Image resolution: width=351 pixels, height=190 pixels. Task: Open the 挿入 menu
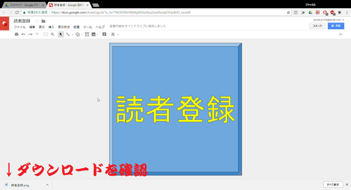[x=51, y=27]
